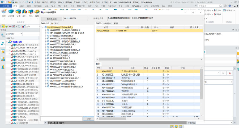239x128 pixels.
Task: Click the 定位 button below BOM tree
Action: [x=89, y=119]
